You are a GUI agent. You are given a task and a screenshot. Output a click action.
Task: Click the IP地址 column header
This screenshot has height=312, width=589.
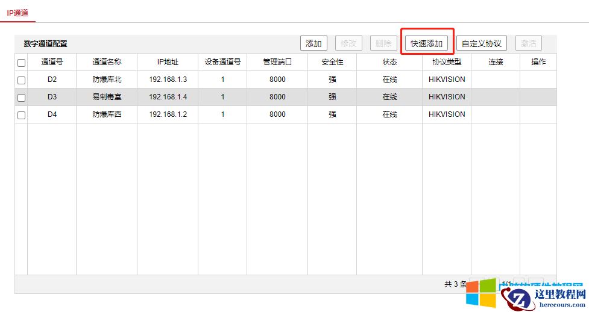click(168, 62)
